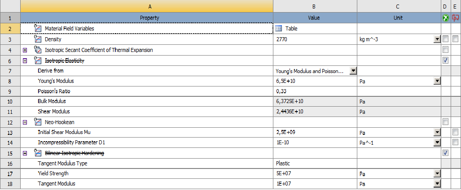Image resolution: width=461 pixels, height=190 pixels.
Task: Click the Table icon in Material Field Variables row
Action: [x=279, y=29]
